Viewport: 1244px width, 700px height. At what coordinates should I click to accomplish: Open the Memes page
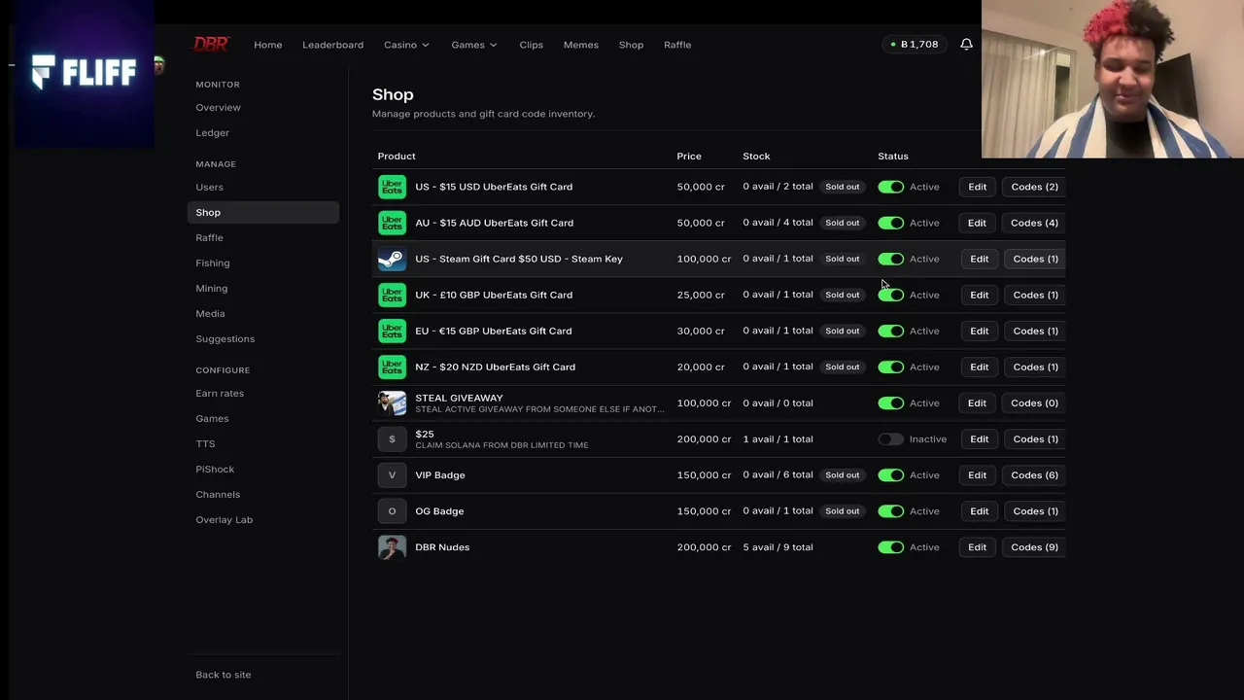tap(581, 45)
